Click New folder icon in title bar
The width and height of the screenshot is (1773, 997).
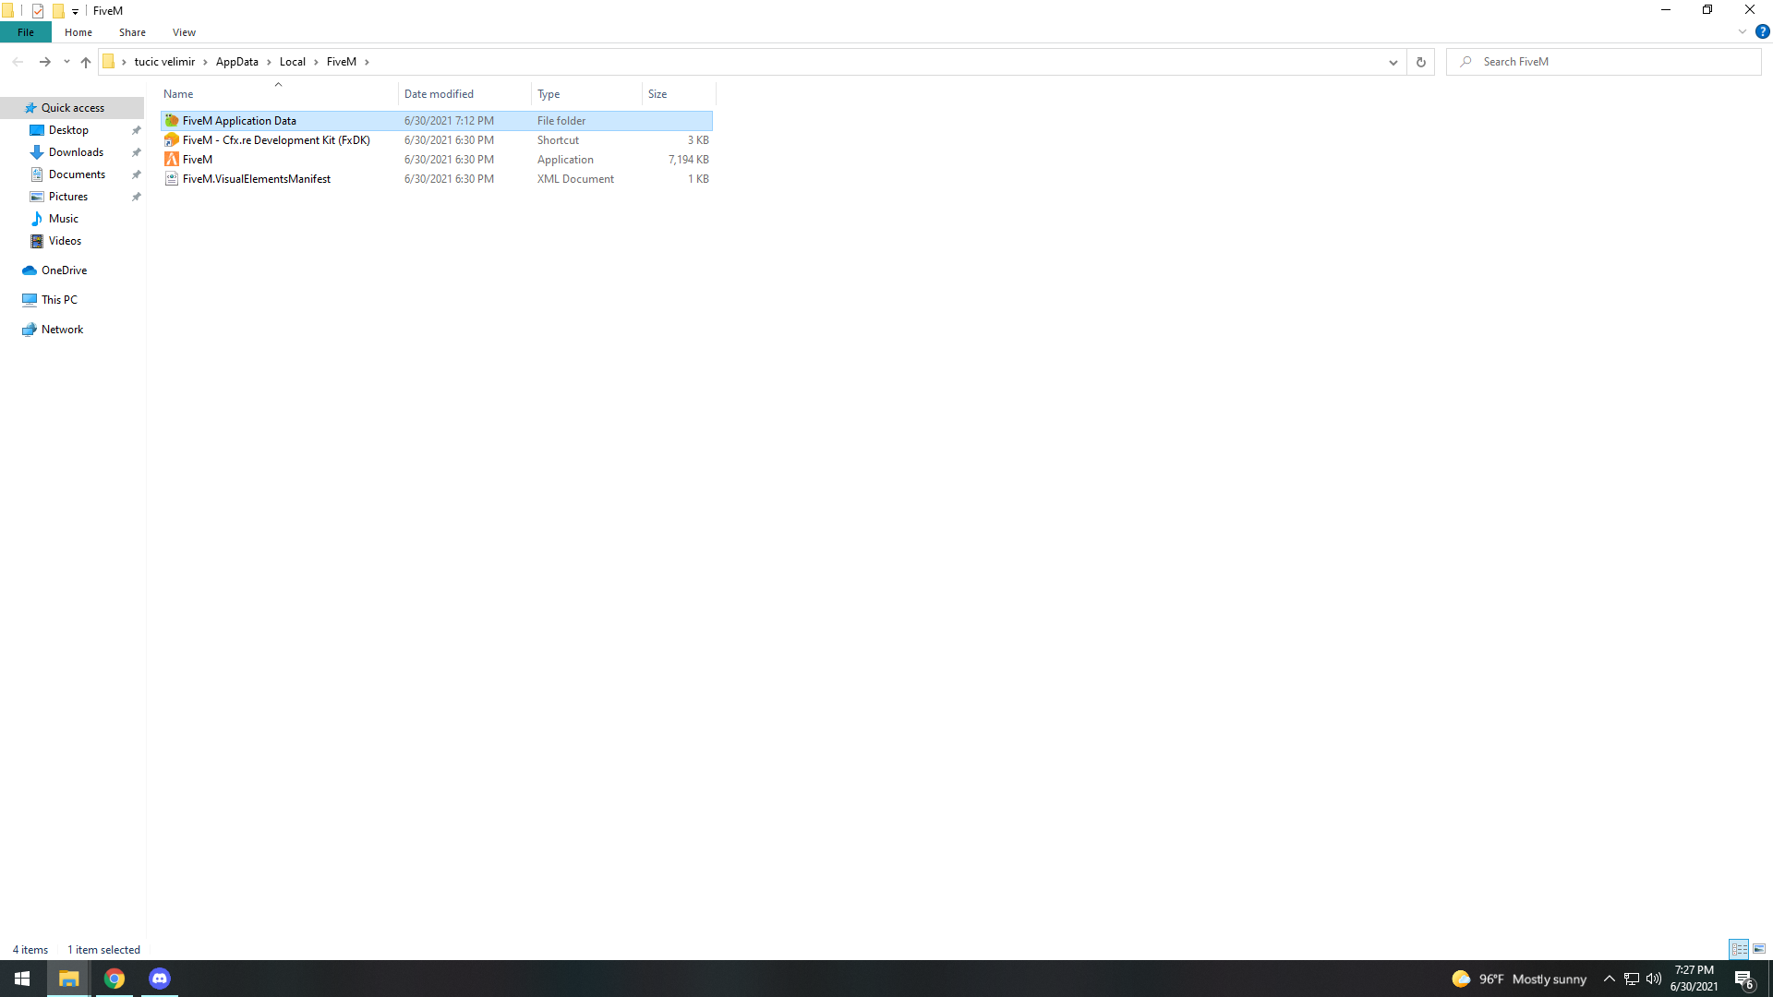click(58, 11)
